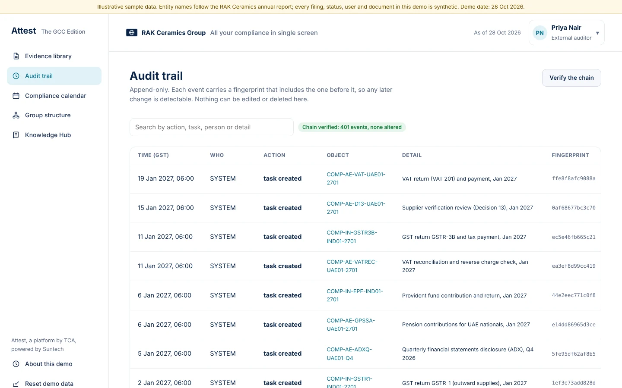
Task: Click the Compliance calendar icon
Action: click(16, 96)
